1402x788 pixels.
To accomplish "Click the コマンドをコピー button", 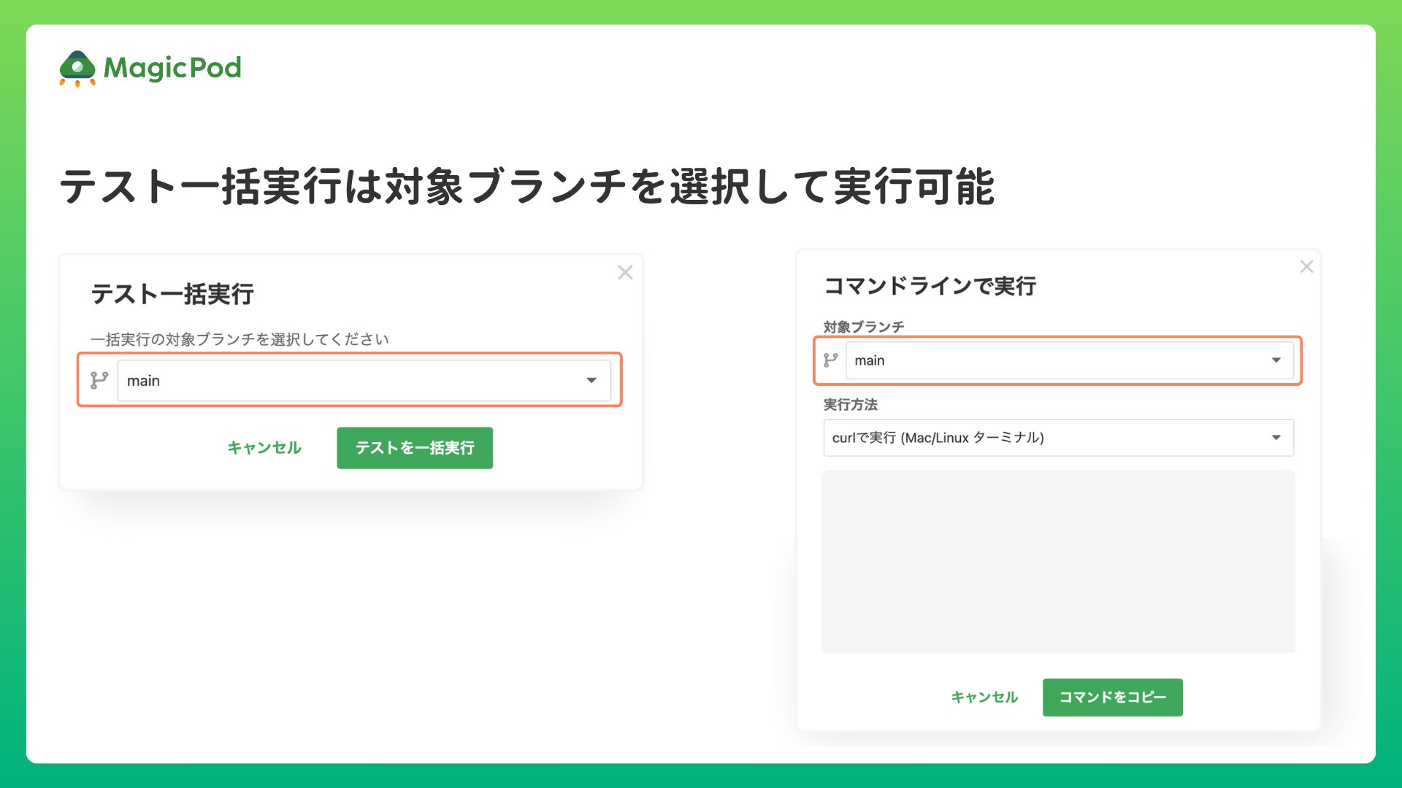I will pos(1112,698).
